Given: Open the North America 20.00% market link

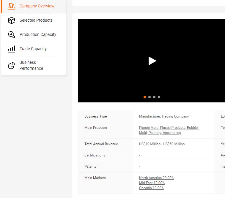Looking at the screenshot, I should [156, 178].
